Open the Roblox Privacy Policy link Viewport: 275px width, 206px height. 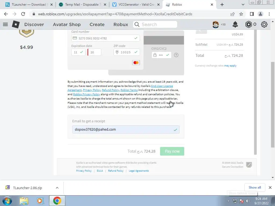[x=86, y=94]
